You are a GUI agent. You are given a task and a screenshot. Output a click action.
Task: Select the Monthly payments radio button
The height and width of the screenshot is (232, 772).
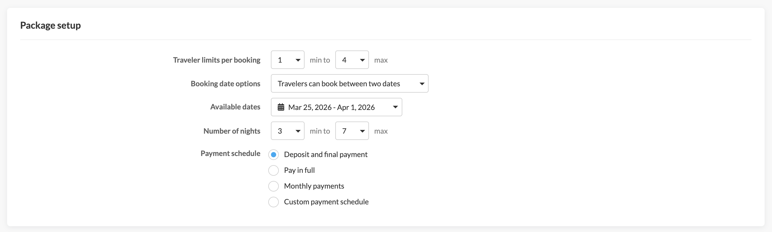[274, 186]
